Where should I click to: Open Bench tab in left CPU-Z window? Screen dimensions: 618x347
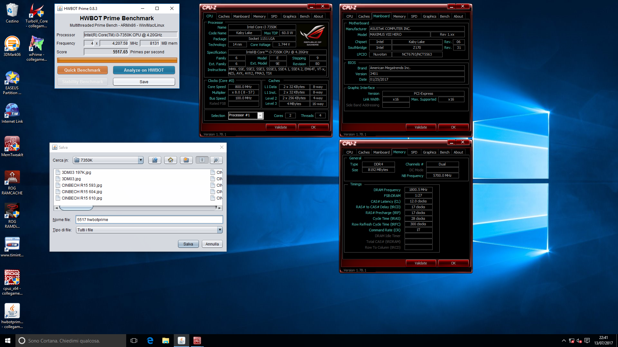304,16
